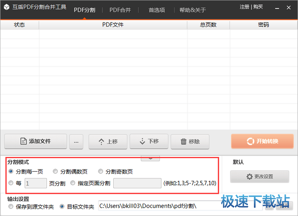Click the 添加文件 document icon
Image resolution: width=298 pixels, height=216 pixels.
click(23, 141)
